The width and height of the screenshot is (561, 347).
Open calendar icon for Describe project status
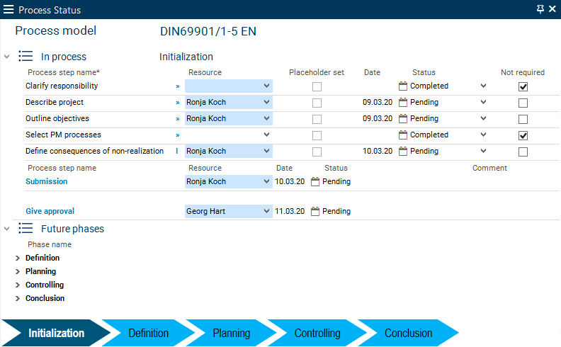[403, 102]
